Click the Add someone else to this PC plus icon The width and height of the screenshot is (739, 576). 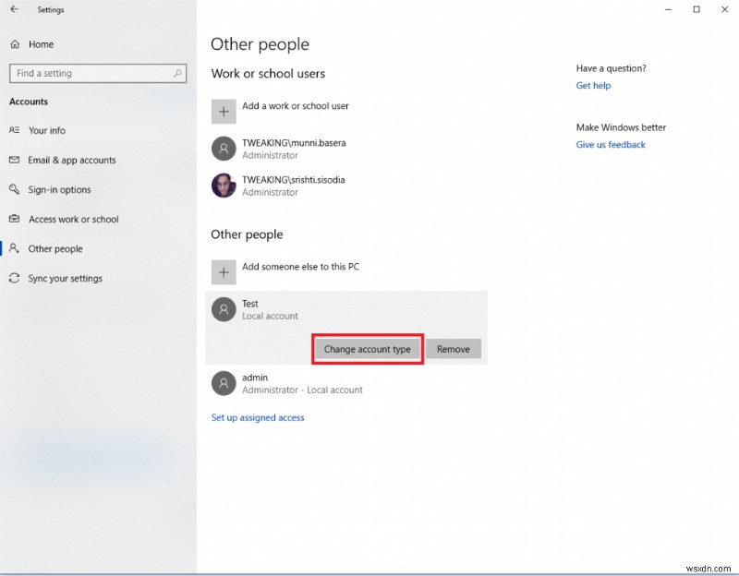coord(224,271)
